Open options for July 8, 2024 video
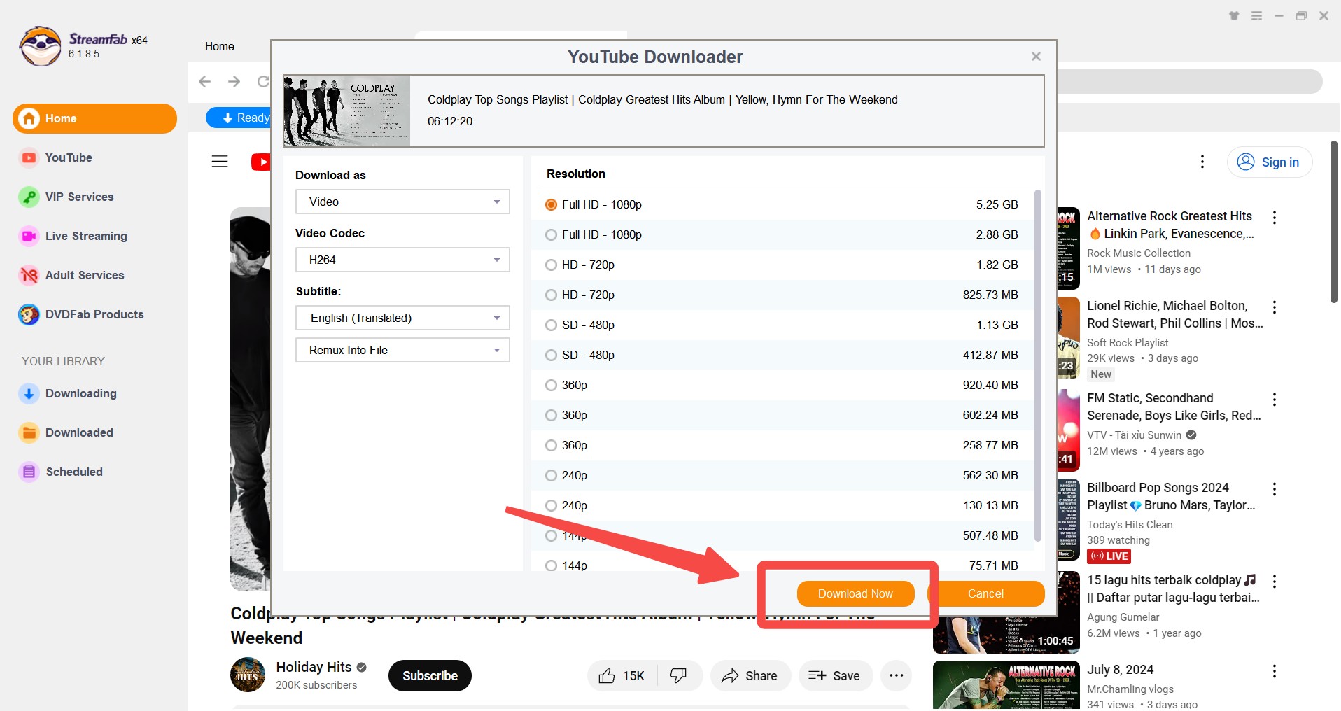This screenshot has height=711, width=1341. (x=1275, y=671)
